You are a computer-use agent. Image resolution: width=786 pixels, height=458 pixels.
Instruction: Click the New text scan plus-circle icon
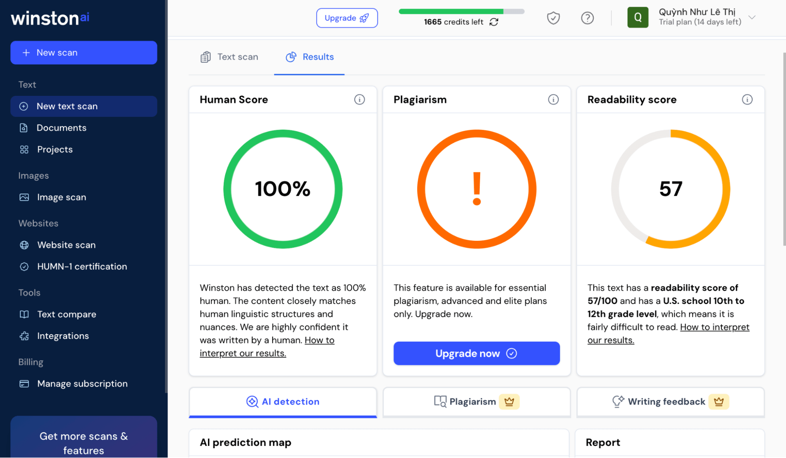[24, 106]
